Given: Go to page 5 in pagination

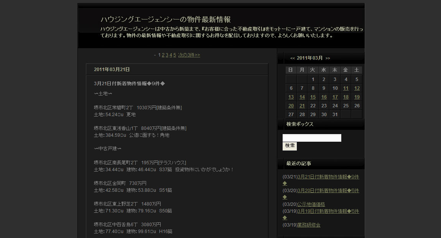Looking at the screenshot, I should click(x=174, y=55).
